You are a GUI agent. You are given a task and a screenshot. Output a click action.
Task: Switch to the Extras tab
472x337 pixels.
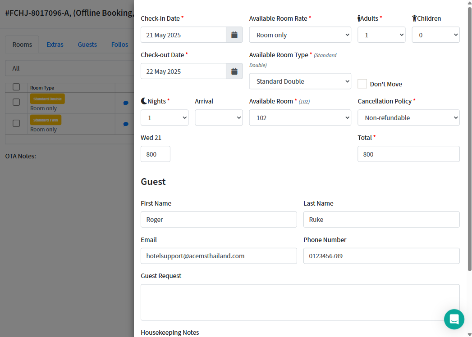point(55,45)
